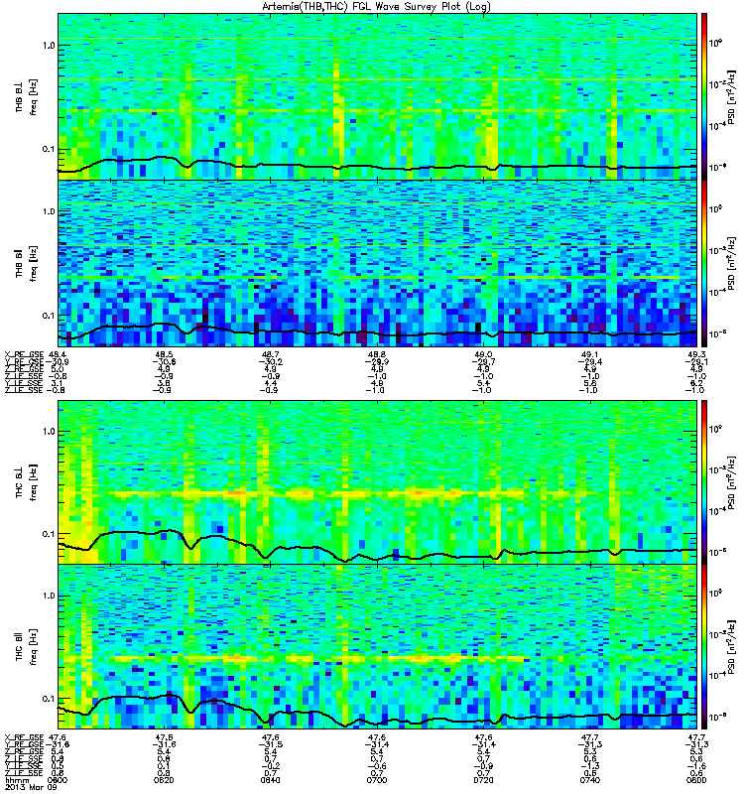Click the color bar of the THB B-perpendicular panel
This screenshot has width=744, height=794.
coord(704,96)
